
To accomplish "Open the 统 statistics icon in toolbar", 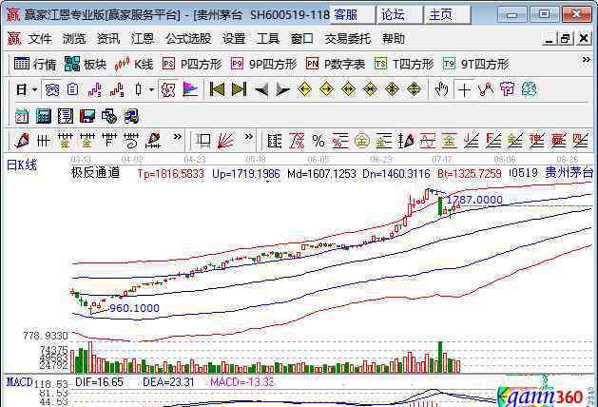I will (x=52, y=90).
